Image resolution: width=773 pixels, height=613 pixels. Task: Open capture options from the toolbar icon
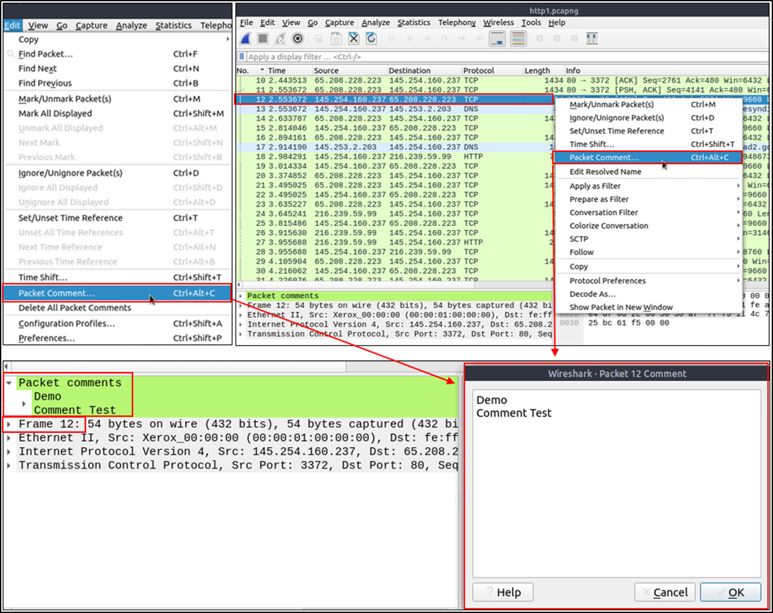[x=298, y=39]
